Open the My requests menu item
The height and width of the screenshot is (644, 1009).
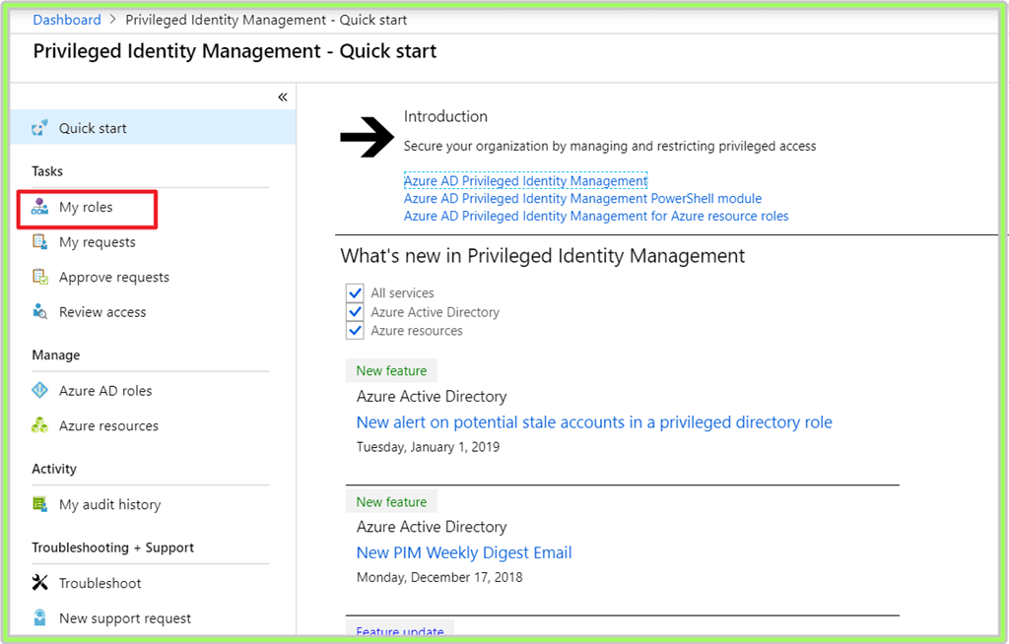97,242
